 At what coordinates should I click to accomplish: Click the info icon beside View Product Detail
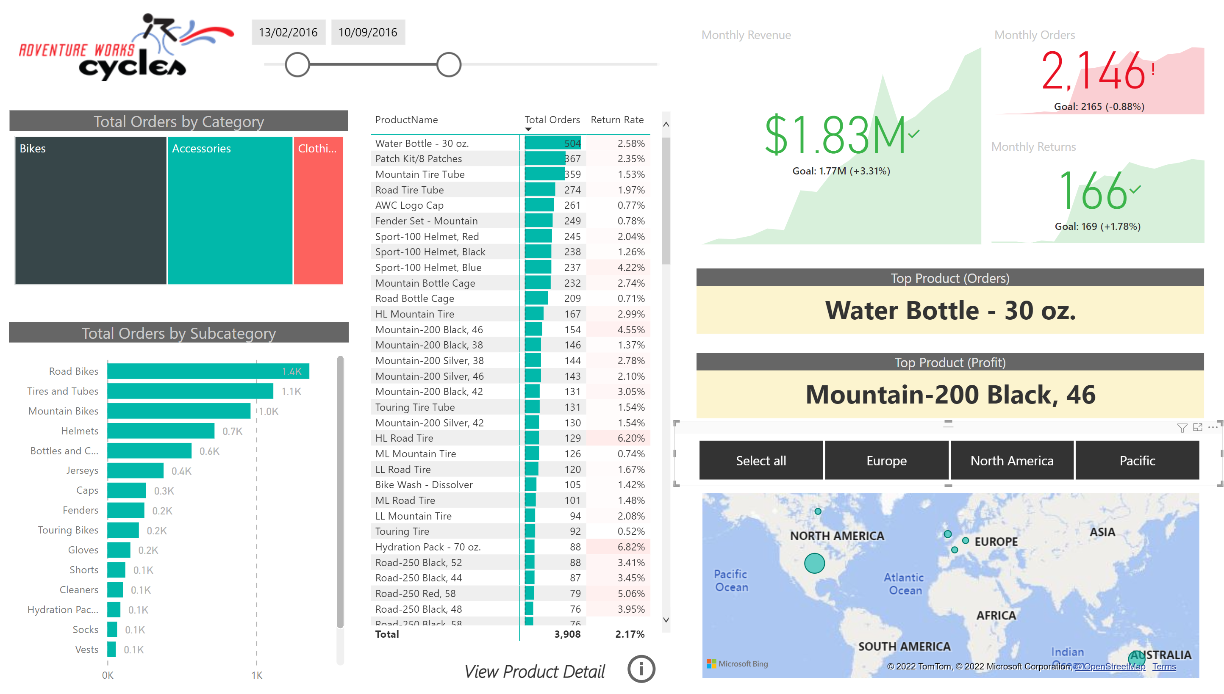tap(641, 669)
